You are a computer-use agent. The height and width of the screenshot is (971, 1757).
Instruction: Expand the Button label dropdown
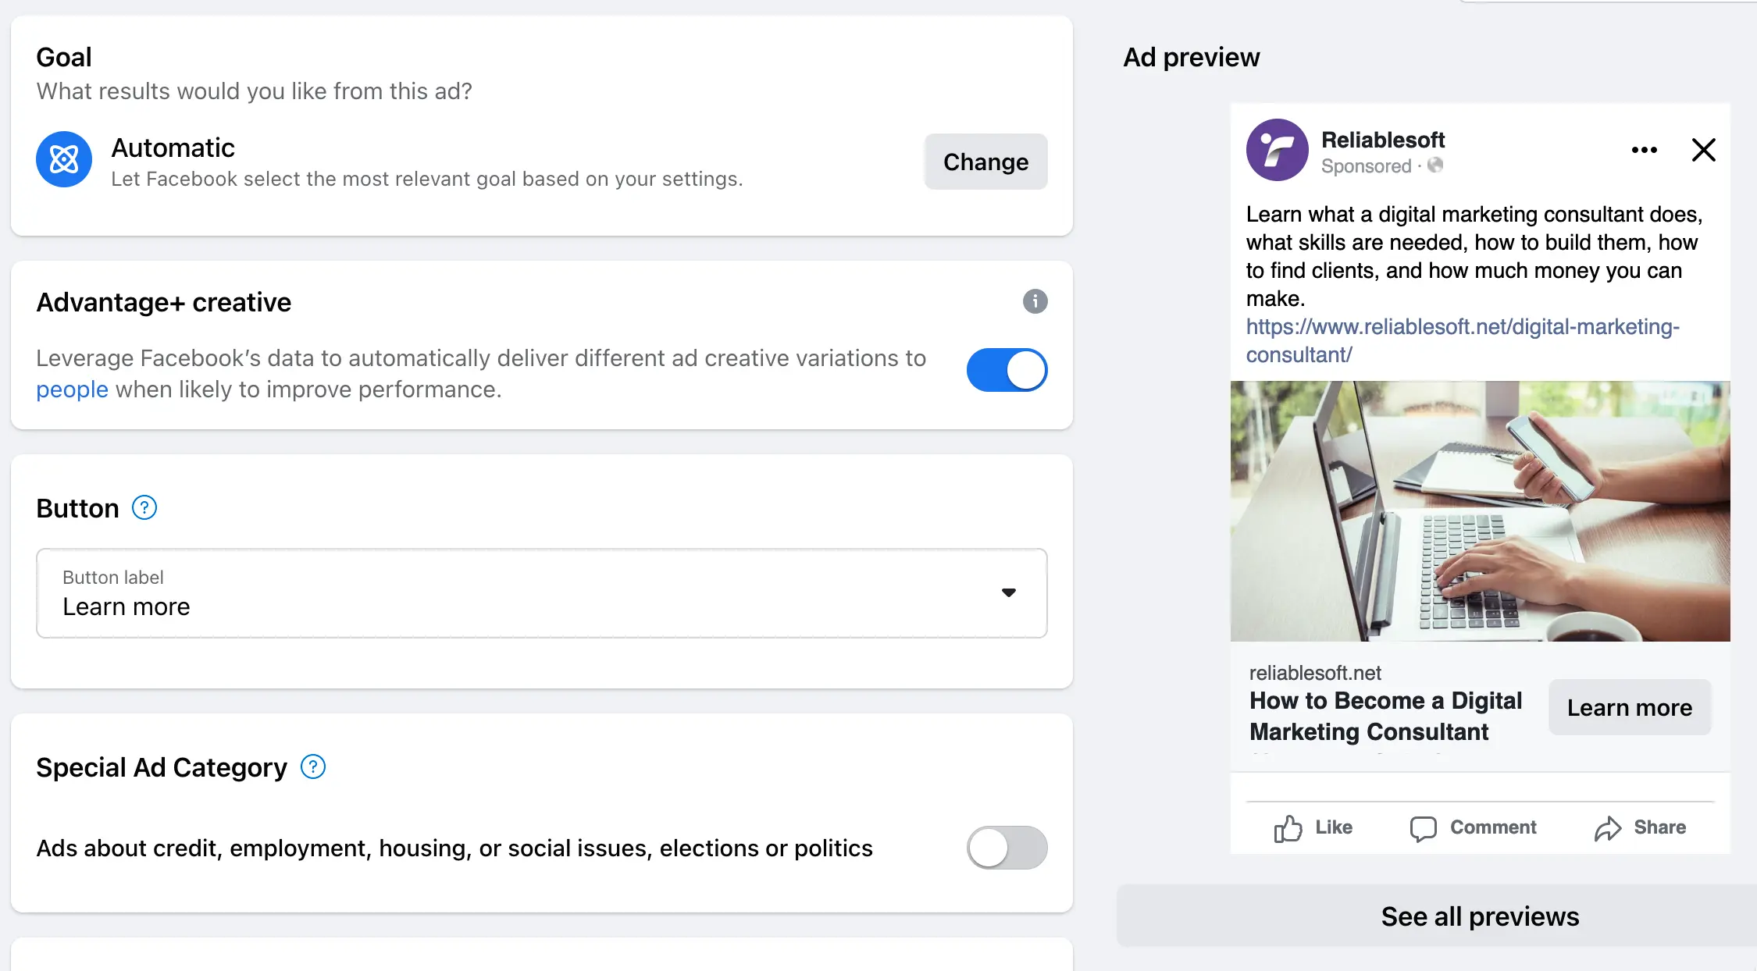[541, 593]
